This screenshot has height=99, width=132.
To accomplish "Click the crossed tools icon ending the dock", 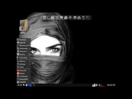I will (88, 18).
